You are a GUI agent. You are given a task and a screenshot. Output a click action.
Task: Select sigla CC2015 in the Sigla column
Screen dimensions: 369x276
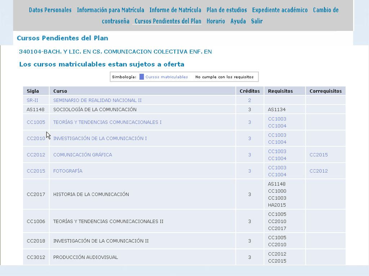[36, 171]
